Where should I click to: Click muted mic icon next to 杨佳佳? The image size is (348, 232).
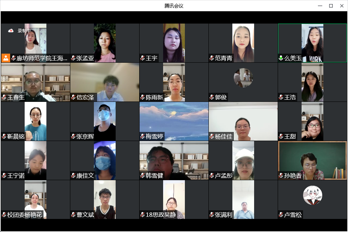pos(212,136)
